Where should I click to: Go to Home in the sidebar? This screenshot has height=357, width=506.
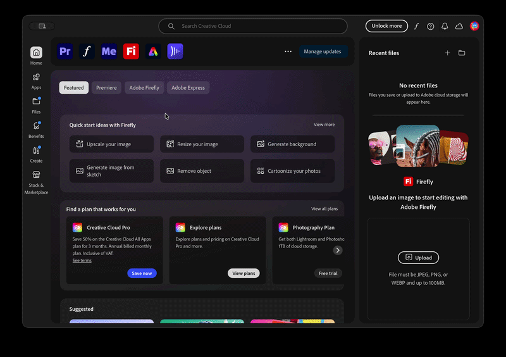point(36,56)
